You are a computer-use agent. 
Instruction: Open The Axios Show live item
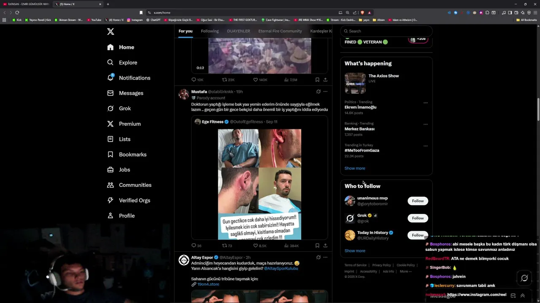386,83
